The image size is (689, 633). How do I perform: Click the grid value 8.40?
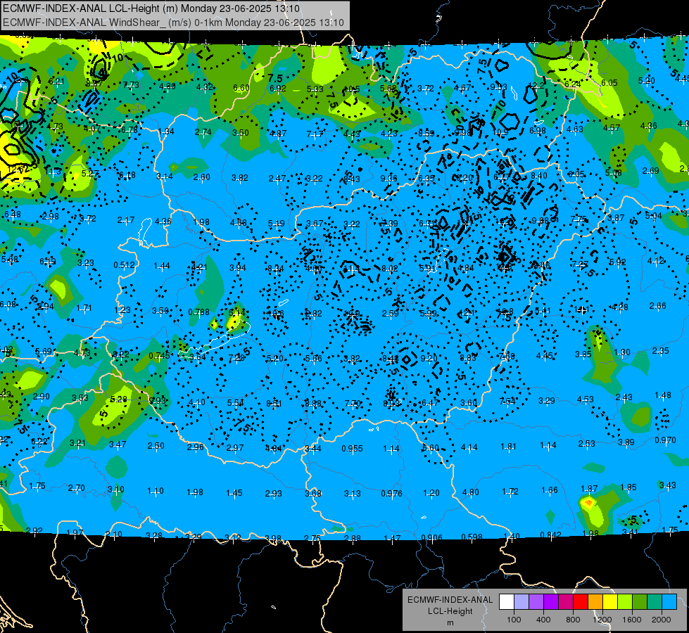[538, 176]
